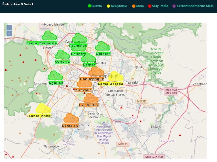Select the orange Santa Fe cloud marker
The height and width of the screenshot is (162, 217).
[71, 118]
